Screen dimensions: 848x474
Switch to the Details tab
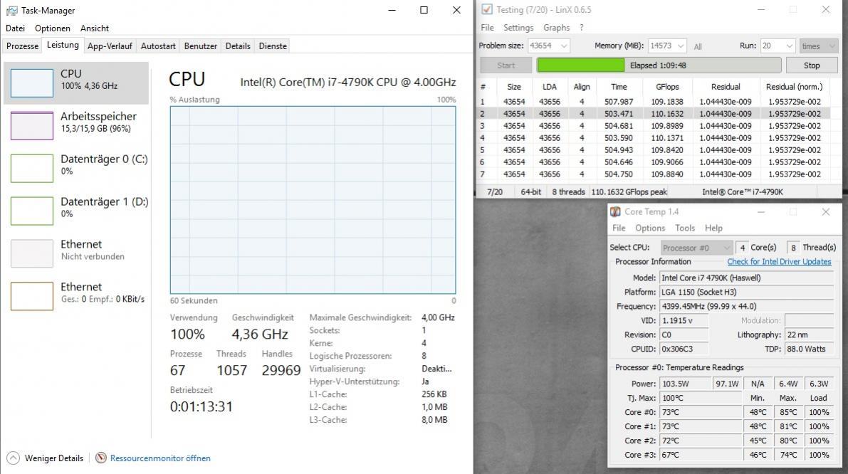tap(238, 46)
